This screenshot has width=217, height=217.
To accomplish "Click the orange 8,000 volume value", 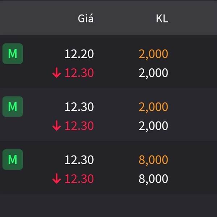I will pyautogui.click(x=153, y=160).
